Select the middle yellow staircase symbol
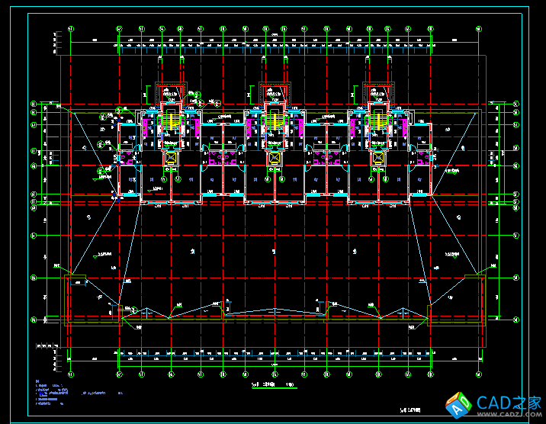The image size is (546, 424). tap(274, 120)
